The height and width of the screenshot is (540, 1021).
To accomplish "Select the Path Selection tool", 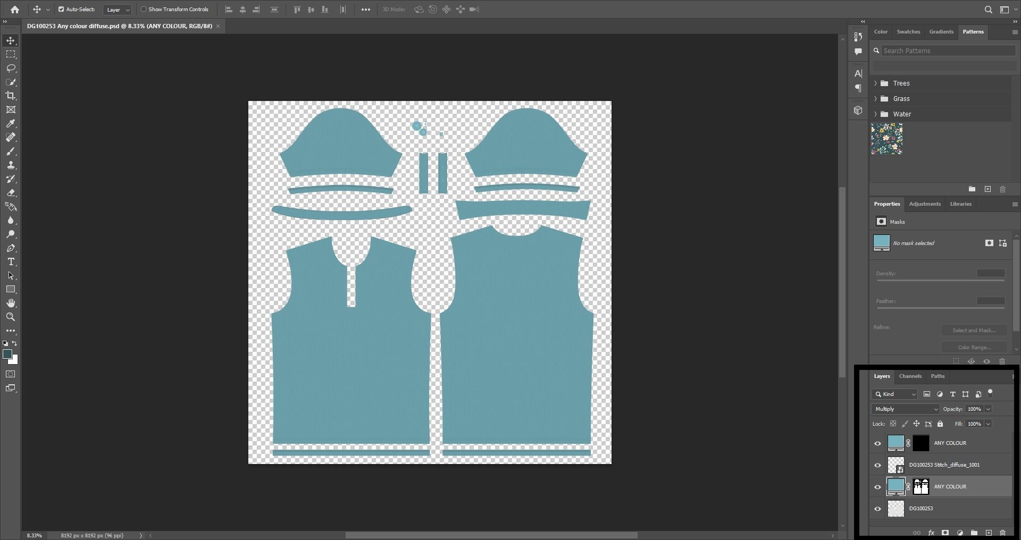I will pyautogui.click(x=11, y=275).
